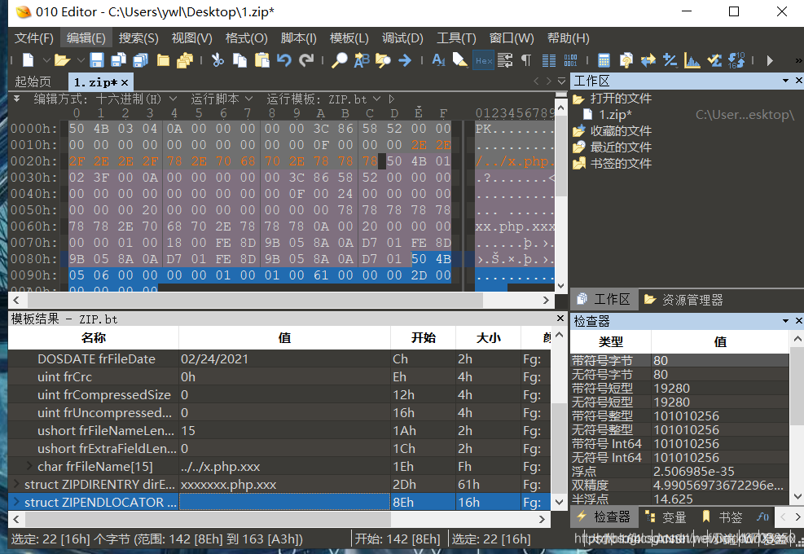This screenshot has height=554, width=804.
Task: Click the Find in Files icon
Action: [x=383, y=60]
